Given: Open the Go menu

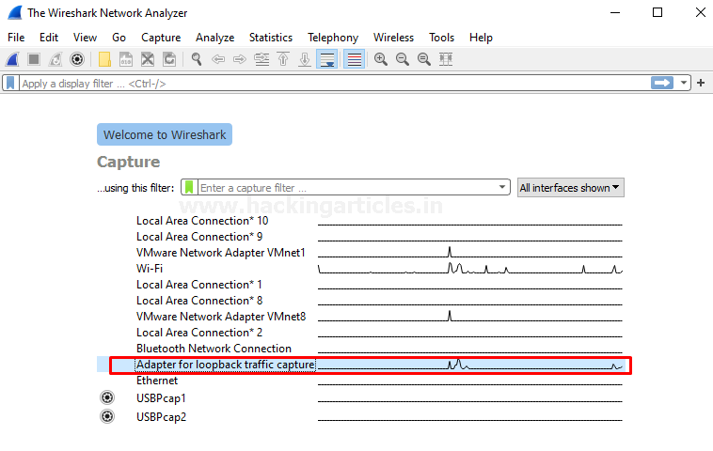Looking at the screenshot, I should [119, 38].
